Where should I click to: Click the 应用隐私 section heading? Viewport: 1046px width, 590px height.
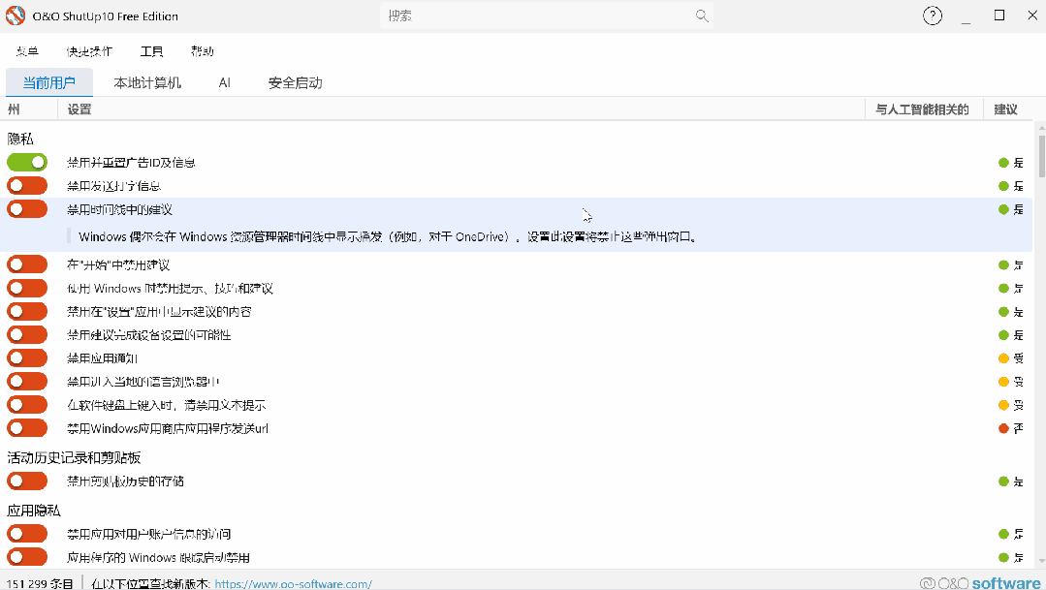33,510
